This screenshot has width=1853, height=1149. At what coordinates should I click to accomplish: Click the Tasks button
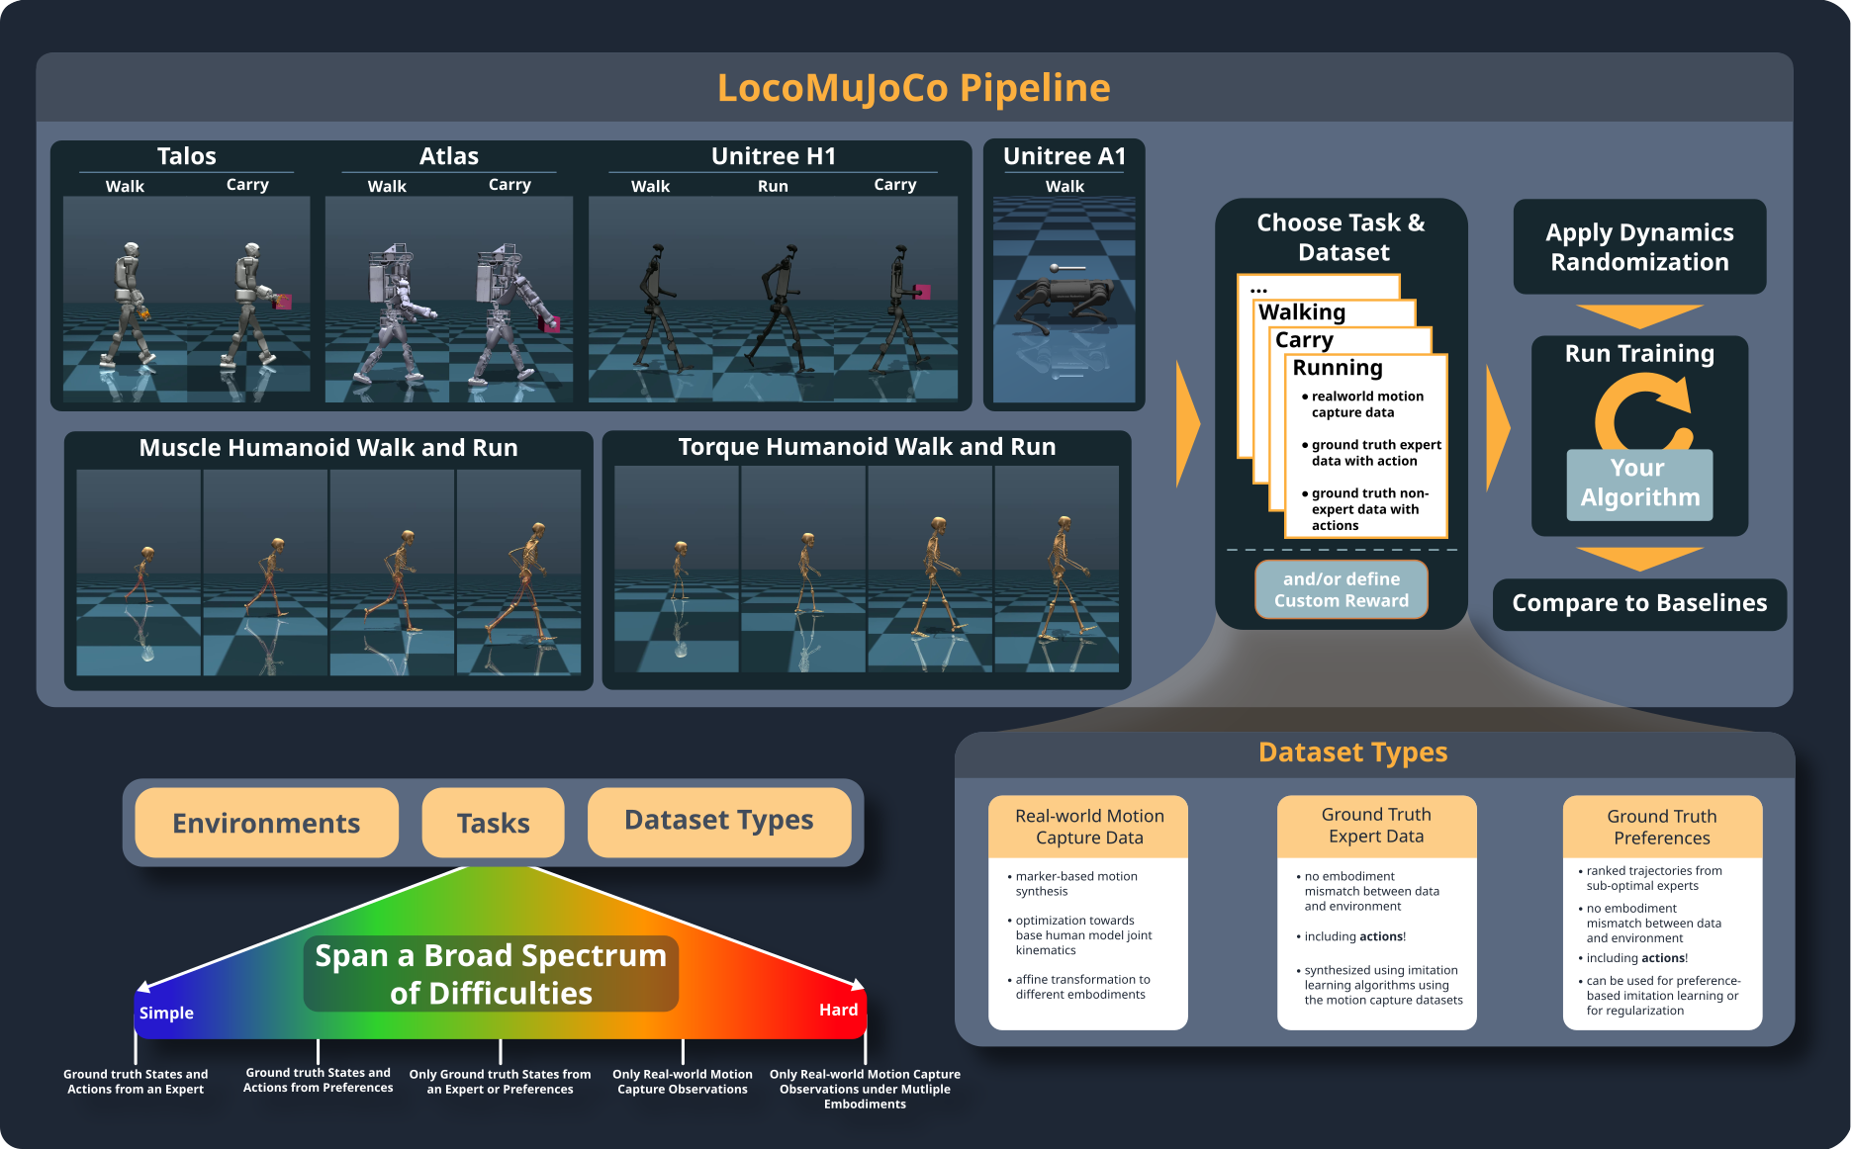(493, 823)
